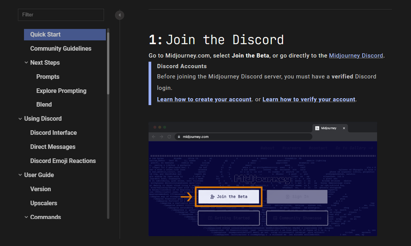Click the Filter input field
Screen dimensions: 411x246
pyautogui.click(x=61, y=15)
